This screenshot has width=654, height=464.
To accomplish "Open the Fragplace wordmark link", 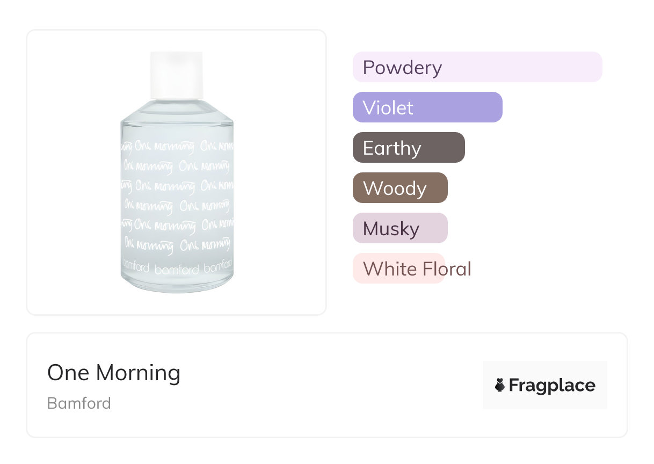I will [x=552, y=385].
